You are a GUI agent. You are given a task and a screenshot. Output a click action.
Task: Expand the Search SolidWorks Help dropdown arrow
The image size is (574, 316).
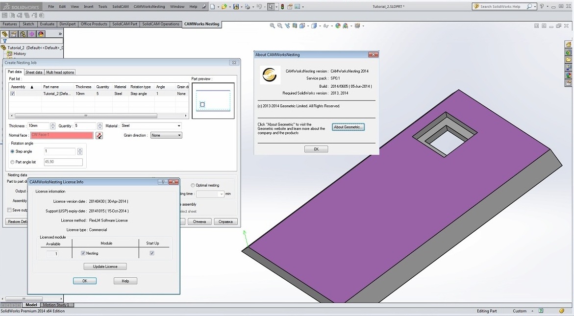(535, 6)
